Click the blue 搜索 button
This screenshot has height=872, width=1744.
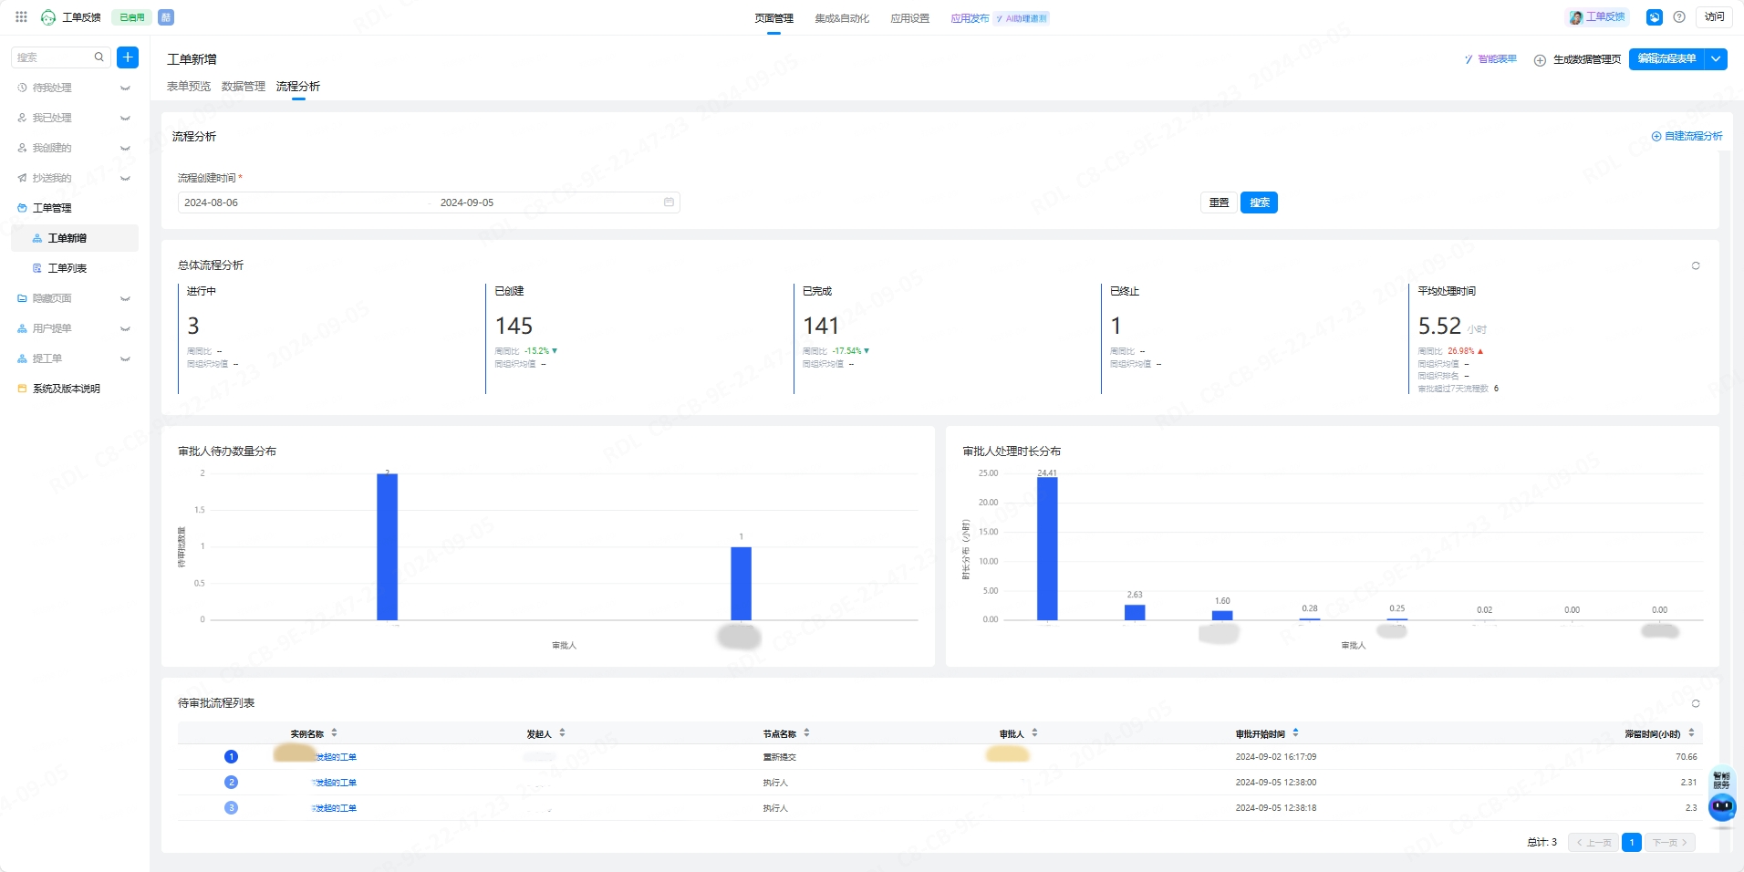pyautogui.click(x=1259, y=202)
